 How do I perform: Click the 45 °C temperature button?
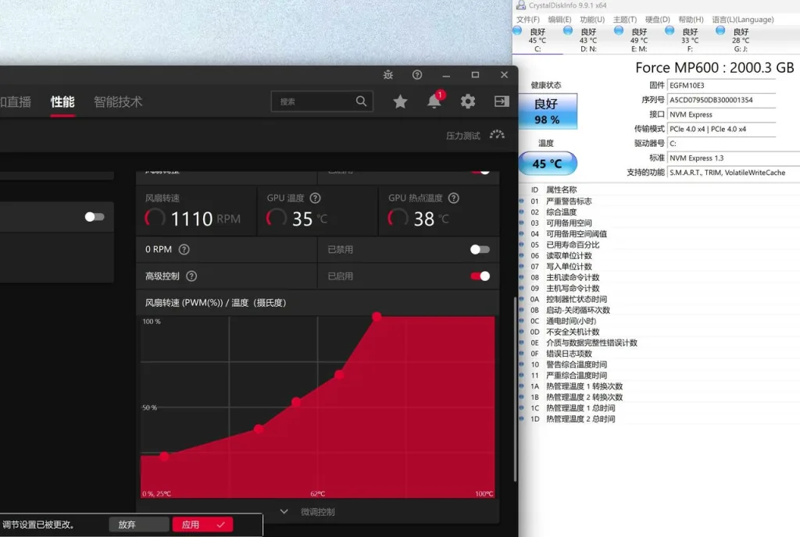click(x=548, y=164)
